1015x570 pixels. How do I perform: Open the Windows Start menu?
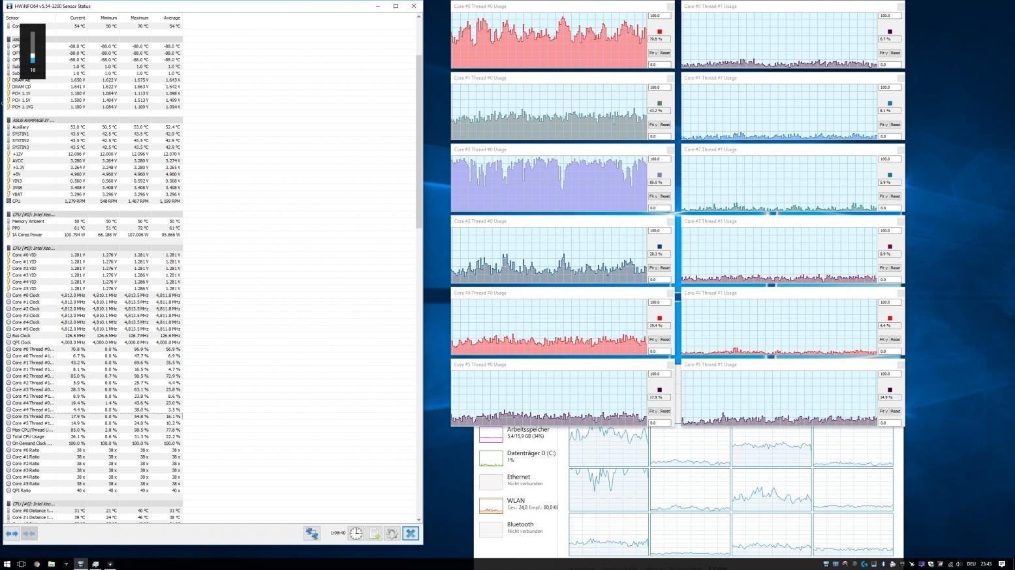(x=7, y=563)
